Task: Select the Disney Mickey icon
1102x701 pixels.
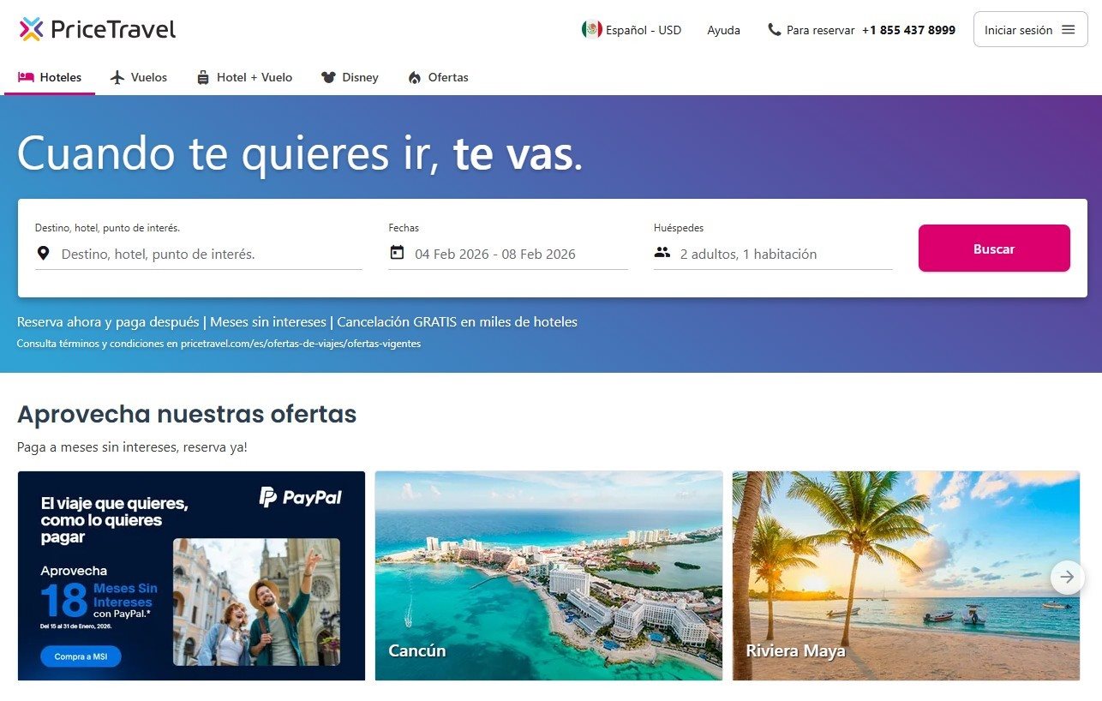Action: point(328,77)
